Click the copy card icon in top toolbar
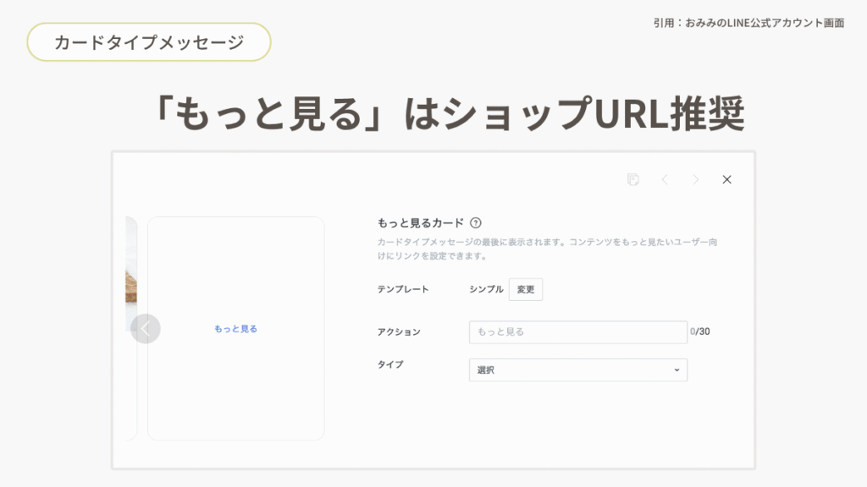The image size is (867, 487). pos(632,179)
